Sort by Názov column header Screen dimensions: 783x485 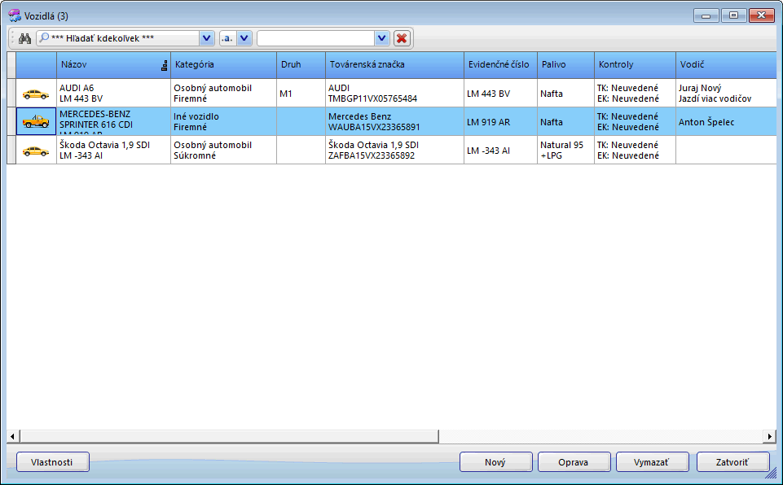click(x=113, y=65)
